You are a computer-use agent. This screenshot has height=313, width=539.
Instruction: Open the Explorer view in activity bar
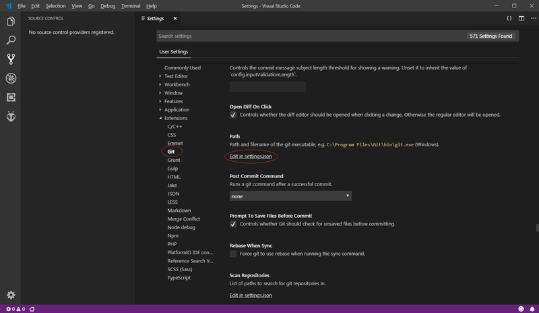(11, 22)
